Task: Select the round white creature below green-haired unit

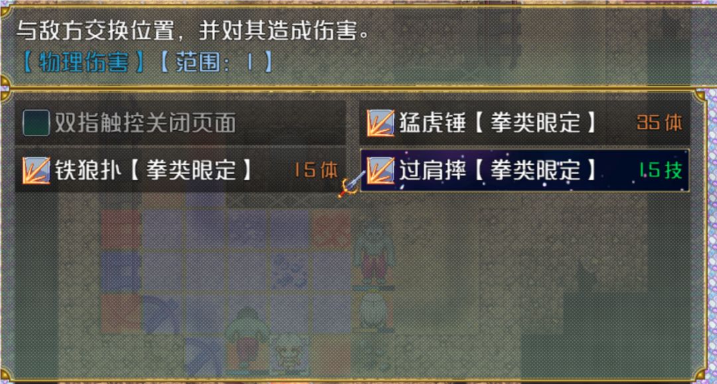Action: click(374, 312)
